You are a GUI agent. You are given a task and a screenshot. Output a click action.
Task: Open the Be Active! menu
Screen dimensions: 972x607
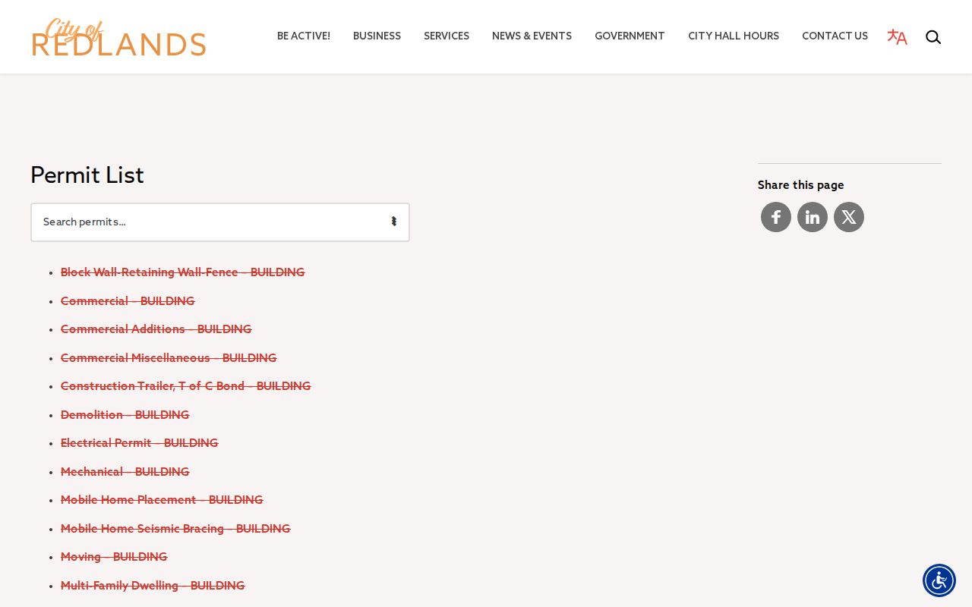(x=304, y=36)
